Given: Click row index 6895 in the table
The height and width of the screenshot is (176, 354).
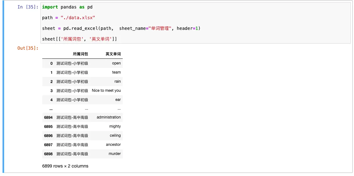Looking at the screenshot, I should tap(48, 126).
